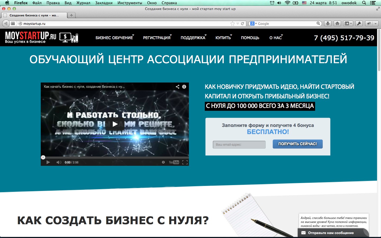Enter fullscreen mode in the video player
The image size is (381, 238).
(x=185, y=162)
